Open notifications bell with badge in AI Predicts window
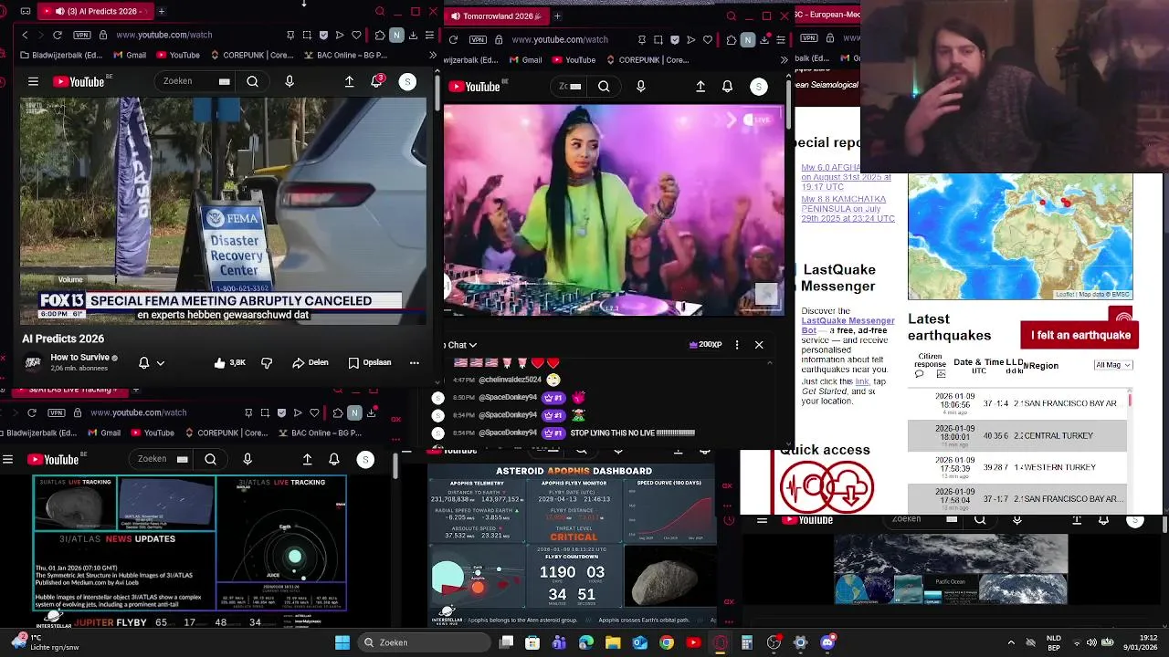Image resolution: width=1169 pixels, height=657 pixels. click(376, 81)
